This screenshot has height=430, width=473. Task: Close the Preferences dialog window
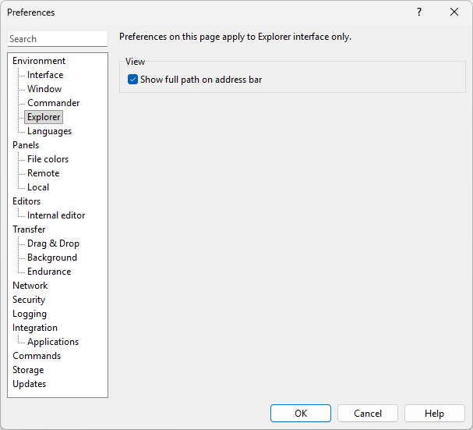tap(454, 12)
